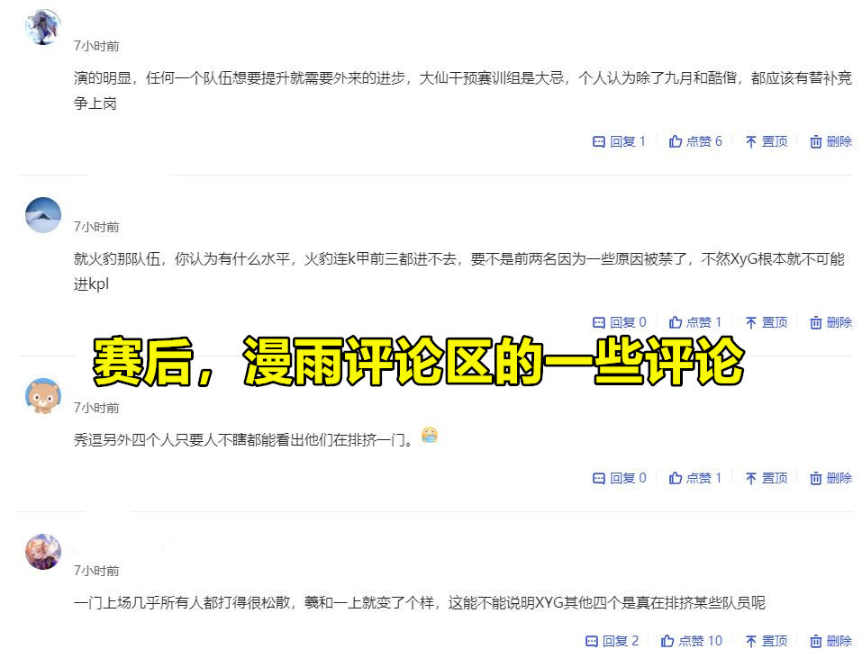
Task: Like the comment about 排挤一门 with emoji
Action: [694, 478]
